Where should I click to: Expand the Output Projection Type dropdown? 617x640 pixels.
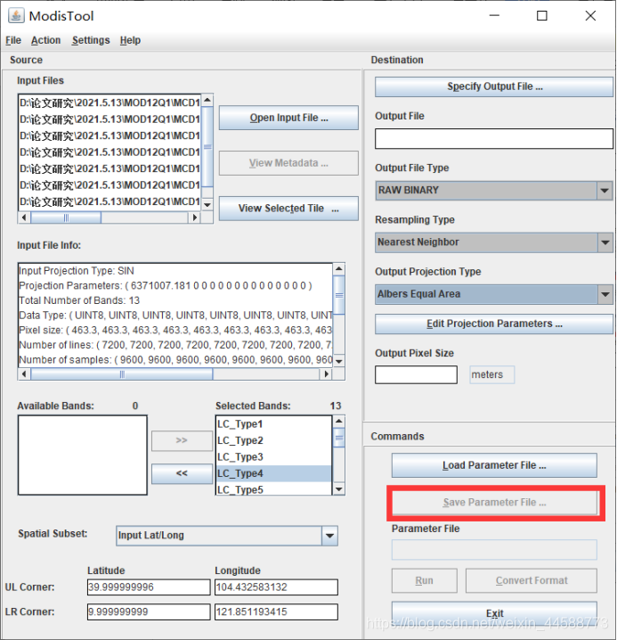coord(605,294)
